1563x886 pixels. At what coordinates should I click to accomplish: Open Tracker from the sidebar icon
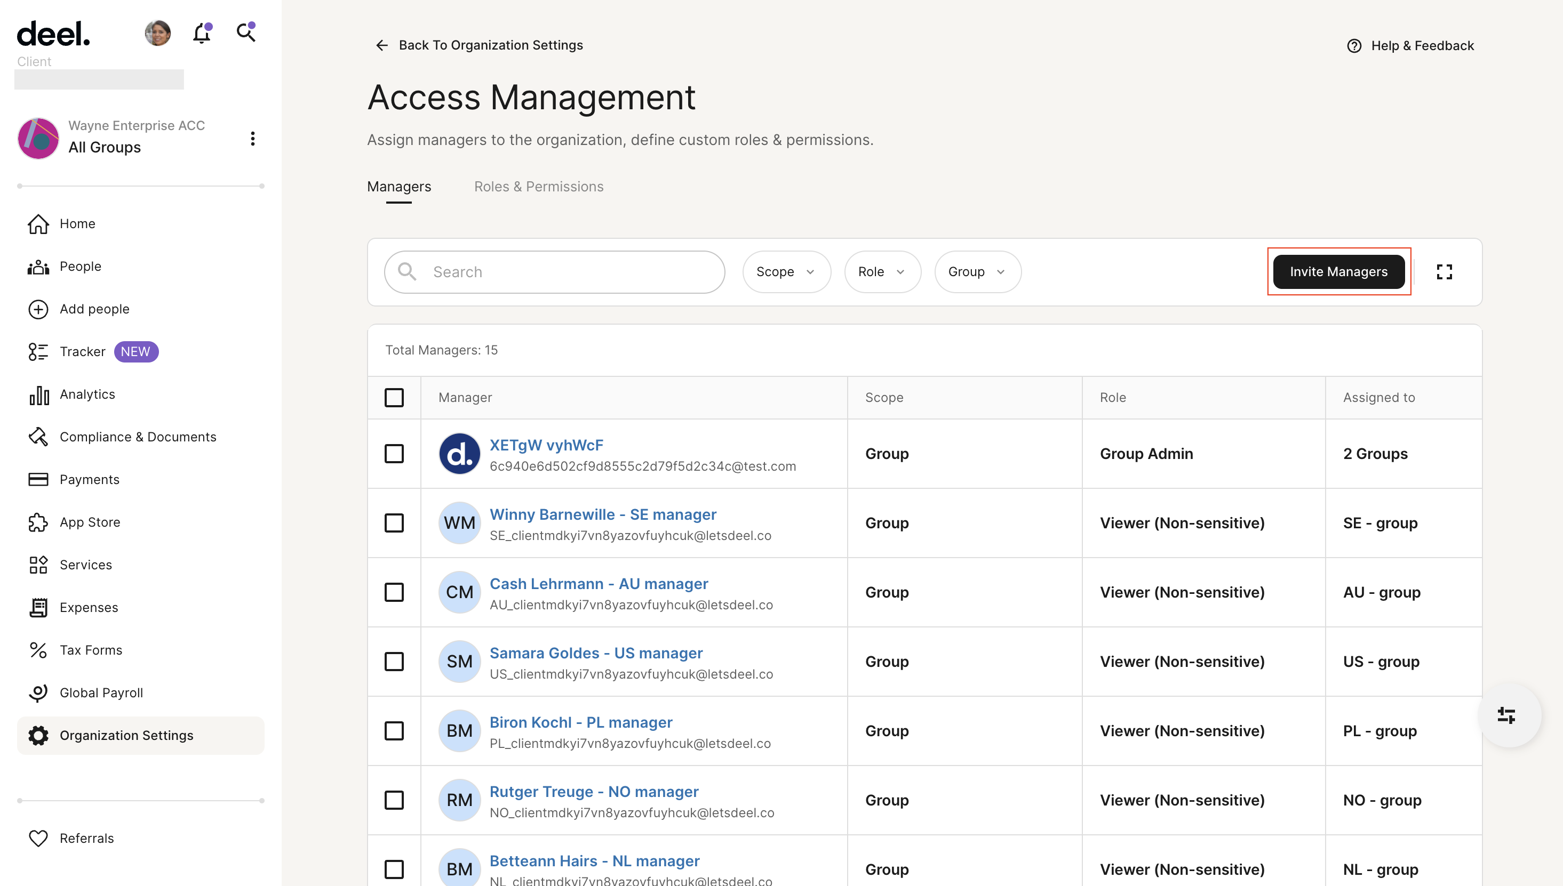(x=38, y=352)
